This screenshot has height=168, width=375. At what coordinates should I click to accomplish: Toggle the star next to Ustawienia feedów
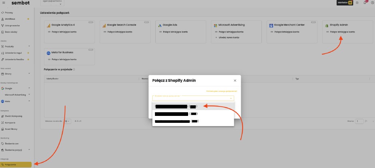pos(28,59)
